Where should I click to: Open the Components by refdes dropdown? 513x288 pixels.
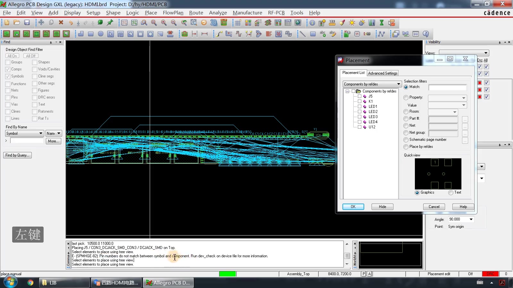coord(399,84)
